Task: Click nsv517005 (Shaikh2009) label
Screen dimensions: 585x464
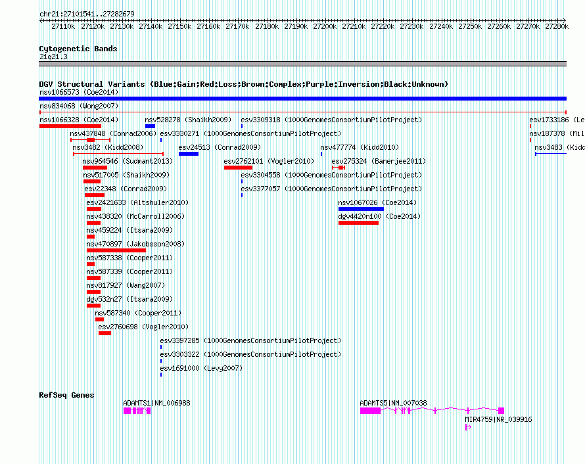Action: point(126,175)
